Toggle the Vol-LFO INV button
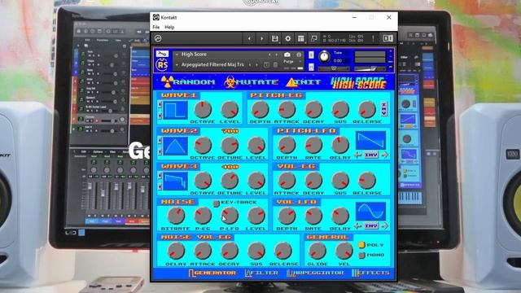This screenshot has height=293, width=521. pyautogui.click(x=371, y=226)
